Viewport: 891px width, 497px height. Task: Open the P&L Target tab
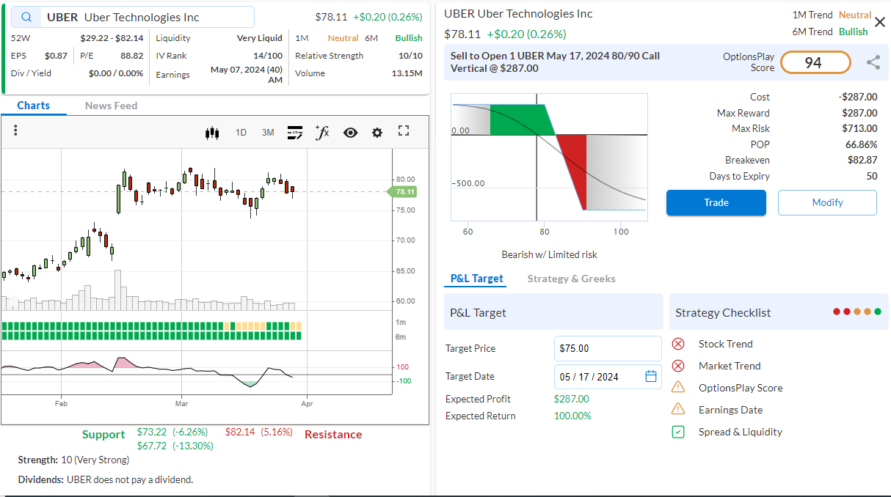click(x=477, y=279)
